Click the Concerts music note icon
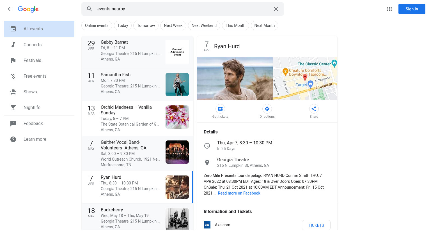This screenshot has height=231, width=431. point(13,45)
